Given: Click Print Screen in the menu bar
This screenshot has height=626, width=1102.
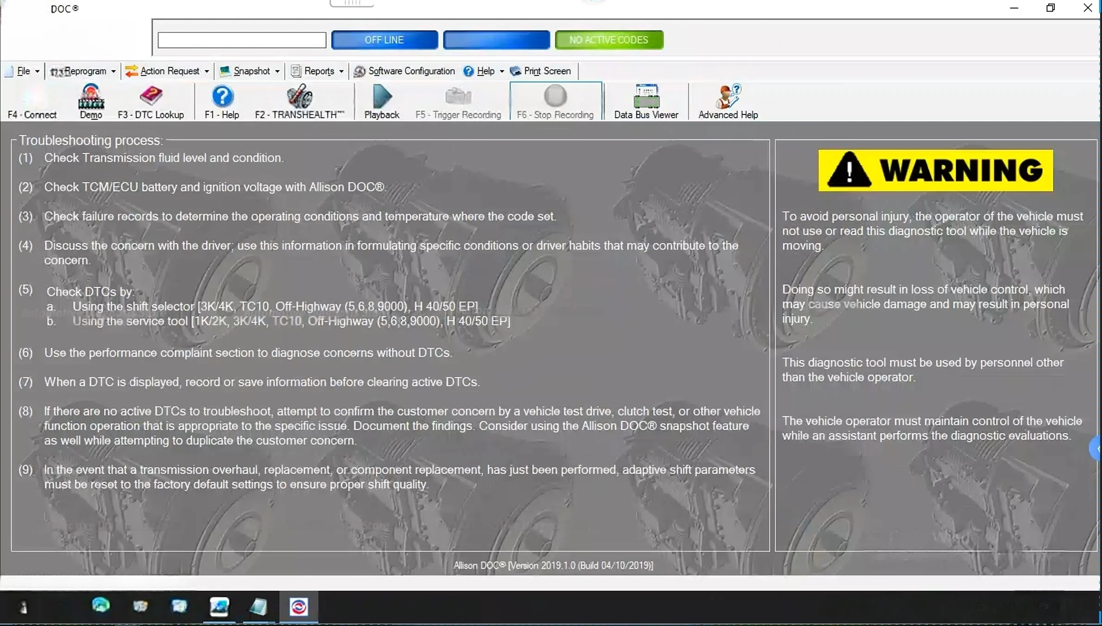Looking at the screenshot, I should tap(541, 71).
